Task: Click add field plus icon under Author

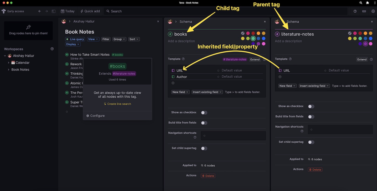Action: (x=173, y=83)
